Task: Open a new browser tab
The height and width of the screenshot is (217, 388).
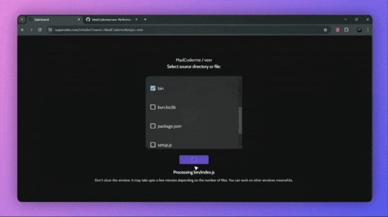Action: click(x=145, y=19)
